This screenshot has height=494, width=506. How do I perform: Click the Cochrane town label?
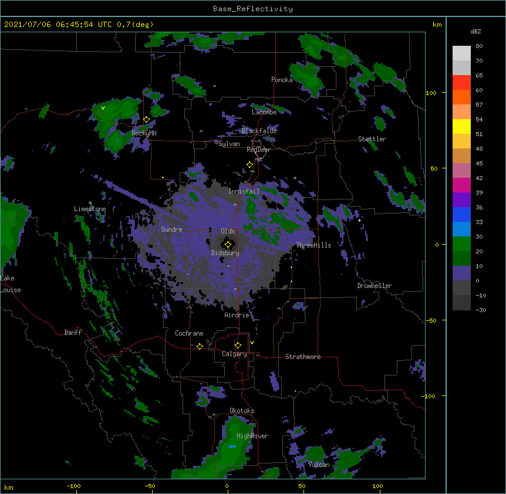tap(189, 333)
